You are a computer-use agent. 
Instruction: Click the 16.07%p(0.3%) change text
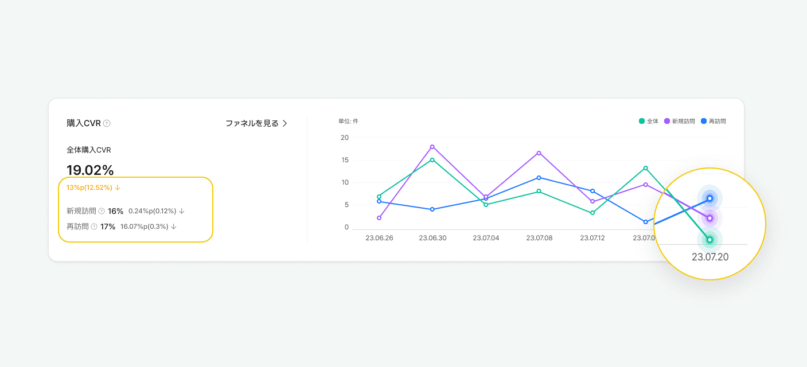coord(145,227)
